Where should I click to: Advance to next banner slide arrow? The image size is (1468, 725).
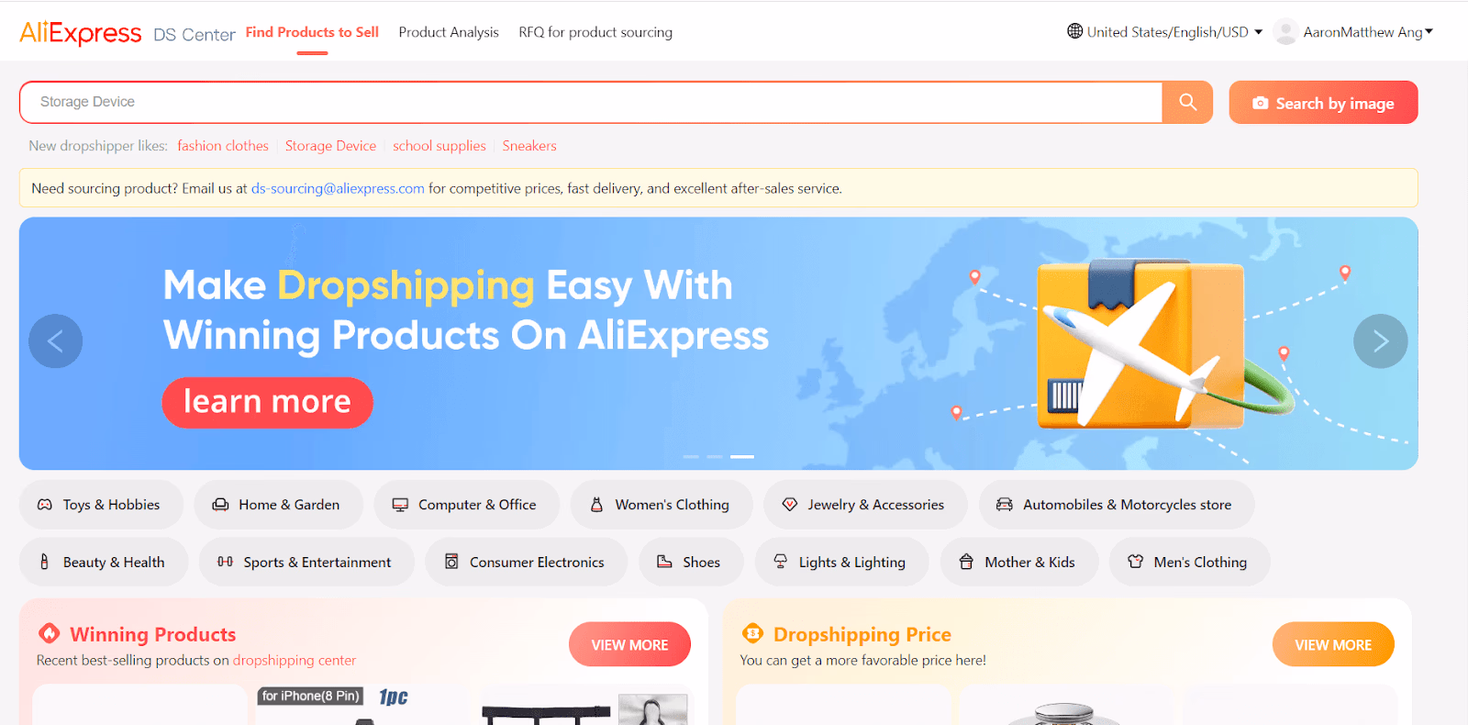tap(1380, 341)
